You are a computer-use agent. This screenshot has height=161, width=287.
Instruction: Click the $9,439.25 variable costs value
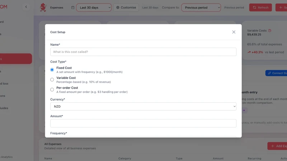tap(254, 34)
